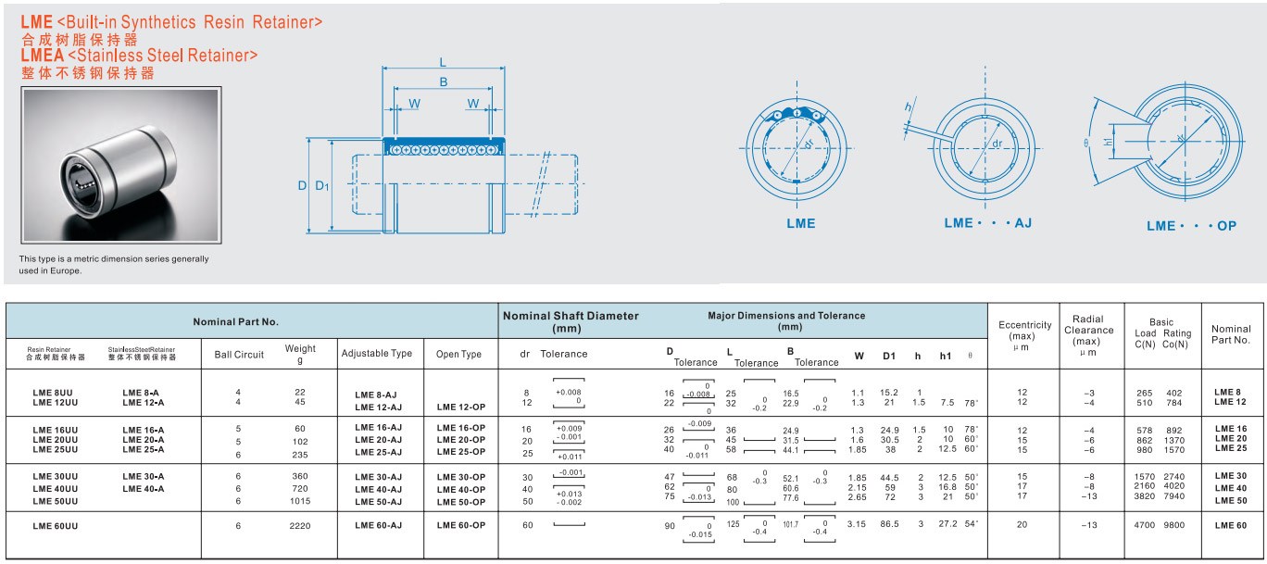Click stainless retainer part "LME 20-A"
Screen dimensions: 1267x564
[143, 440]
